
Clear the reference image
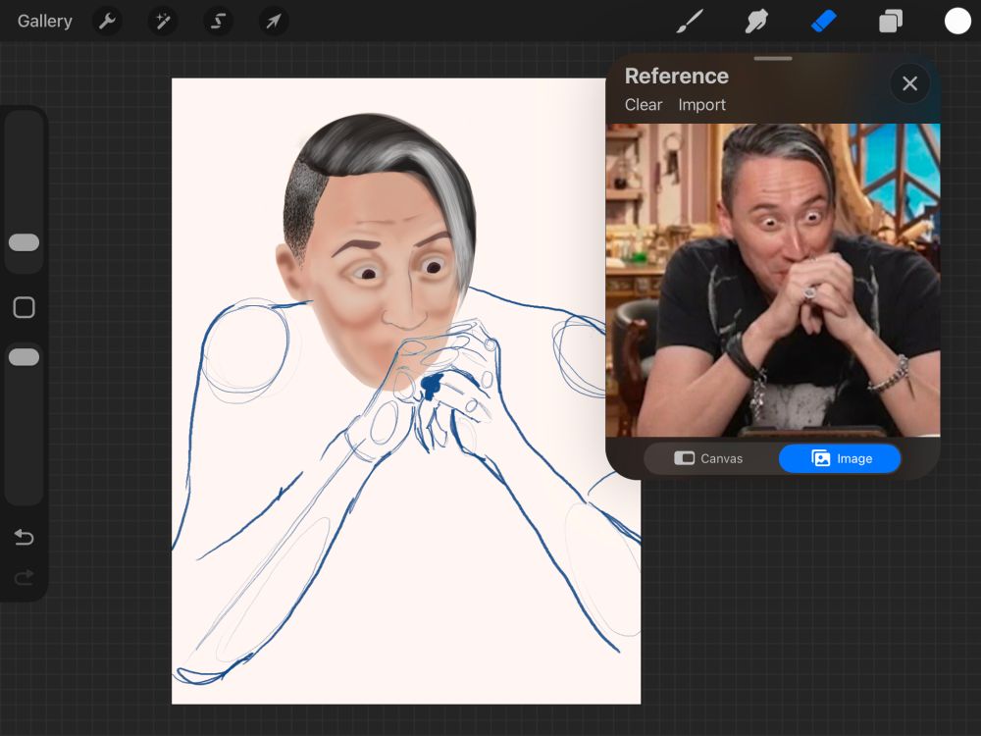click(x=644, y=105)
